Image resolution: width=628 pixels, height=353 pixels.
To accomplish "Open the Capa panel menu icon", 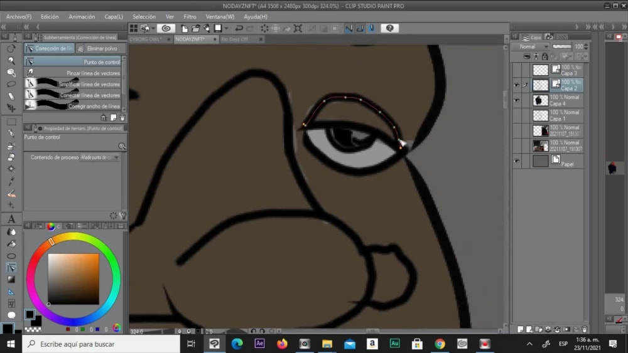I will 515,37.
